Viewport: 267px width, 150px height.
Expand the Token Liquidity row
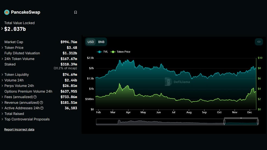(x=2, y=74)
